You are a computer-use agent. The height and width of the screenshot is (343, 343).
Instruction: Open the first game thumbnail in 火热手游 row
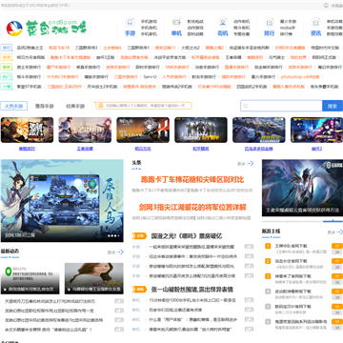[x=27, y=130]
